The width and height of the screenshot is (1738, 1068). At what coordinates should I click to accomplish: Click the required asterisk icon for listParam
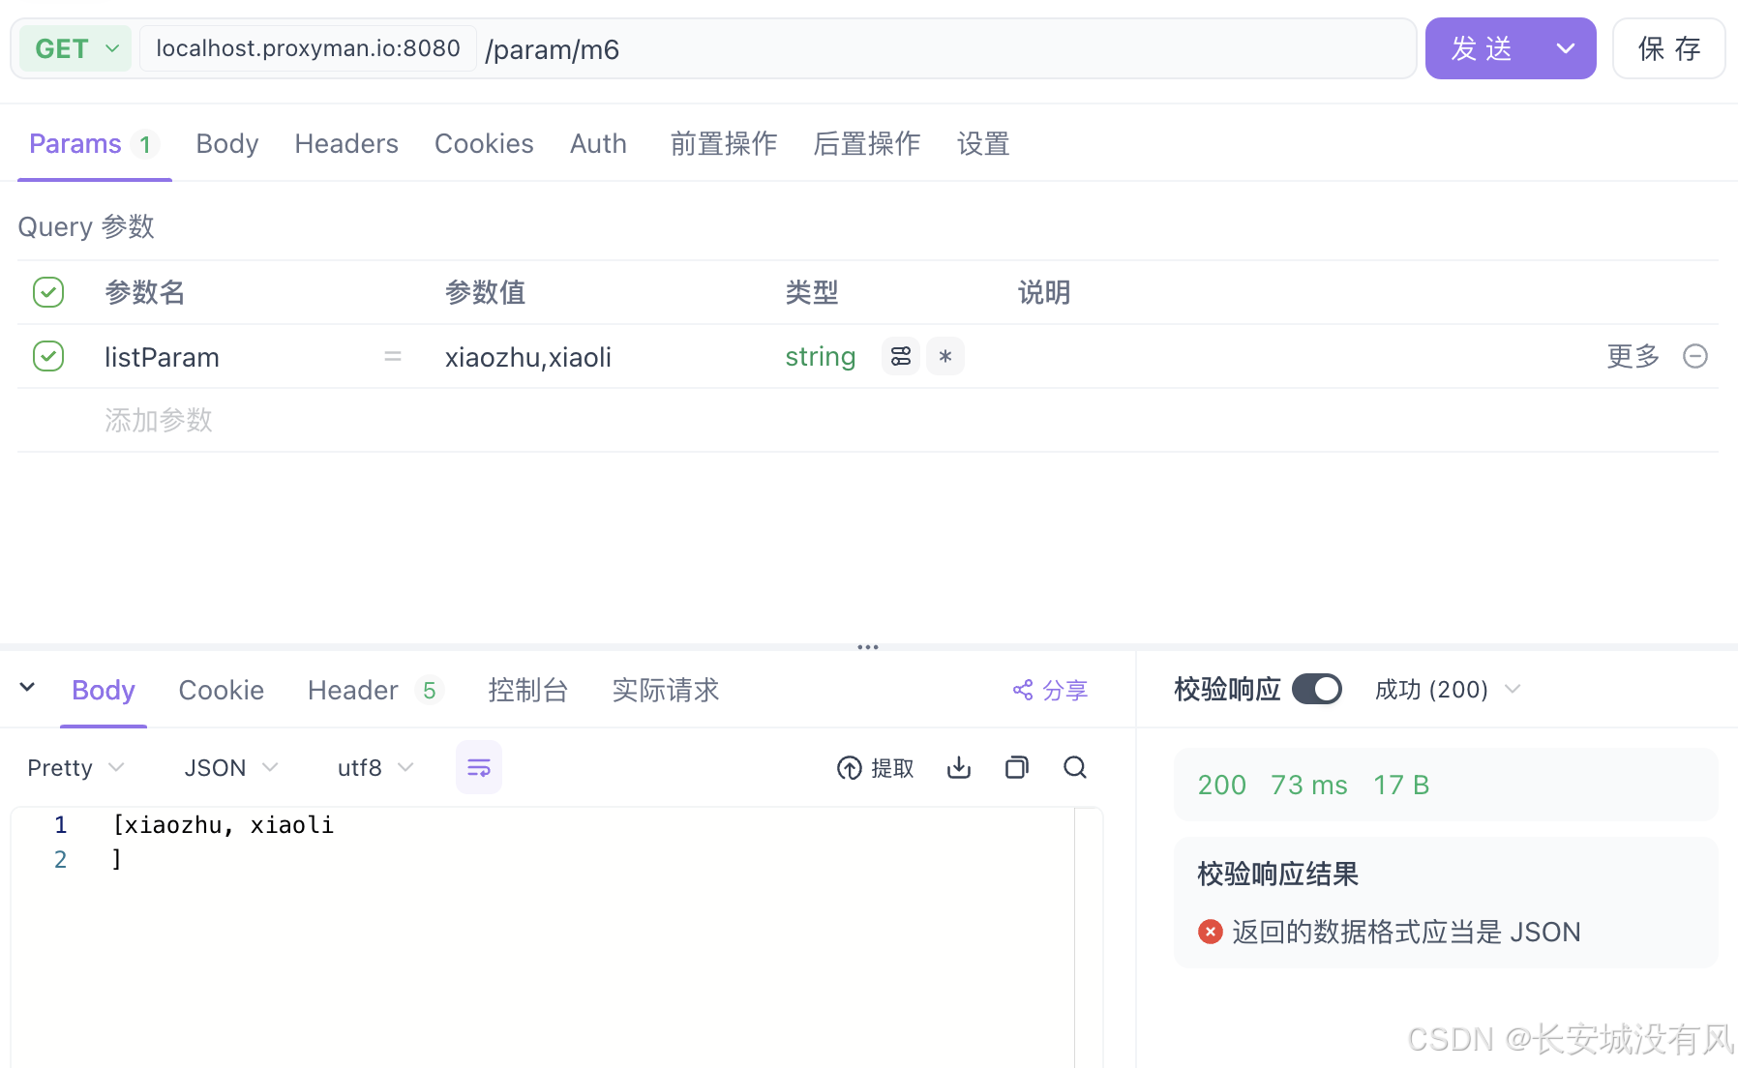tap(945, 357)
